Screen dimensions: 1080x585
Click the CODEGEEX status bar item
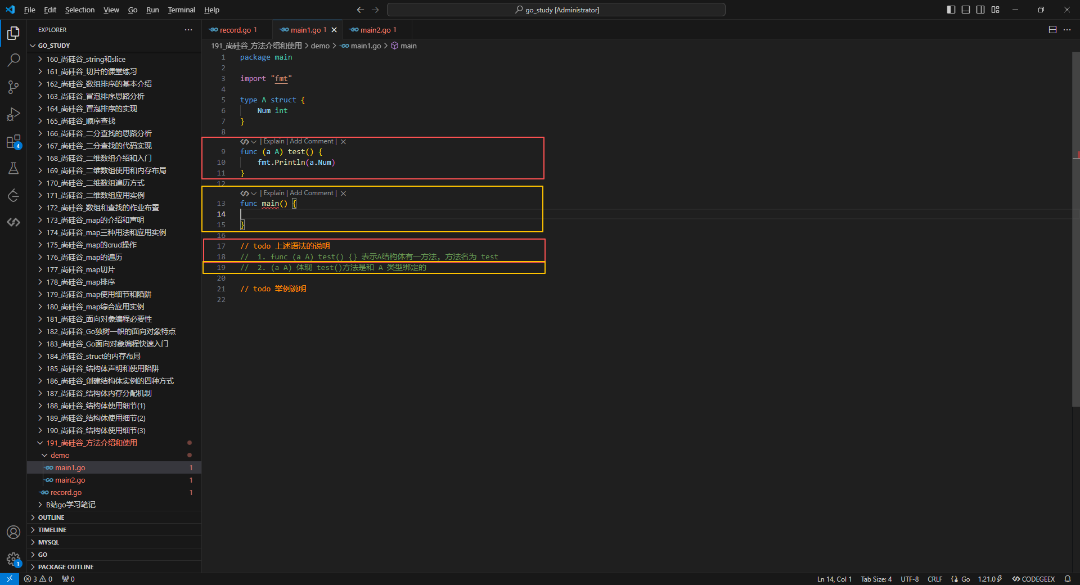tap(1034, 579)
